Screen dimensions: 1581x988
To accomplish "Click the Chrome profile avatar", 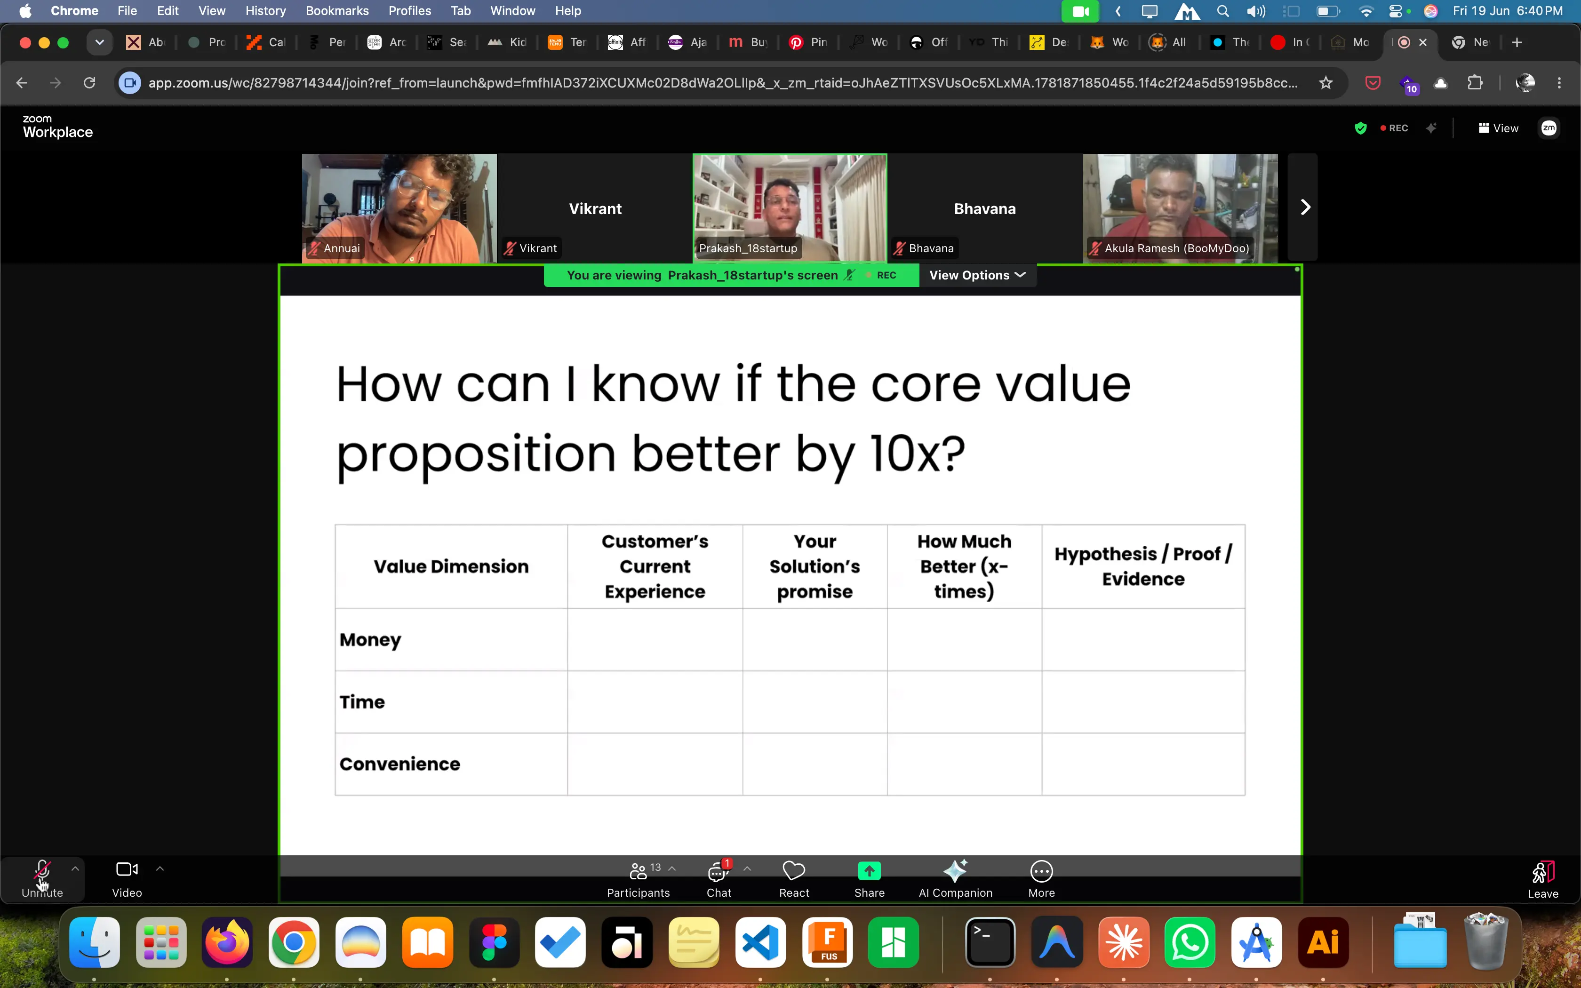I will (1525, 83).
